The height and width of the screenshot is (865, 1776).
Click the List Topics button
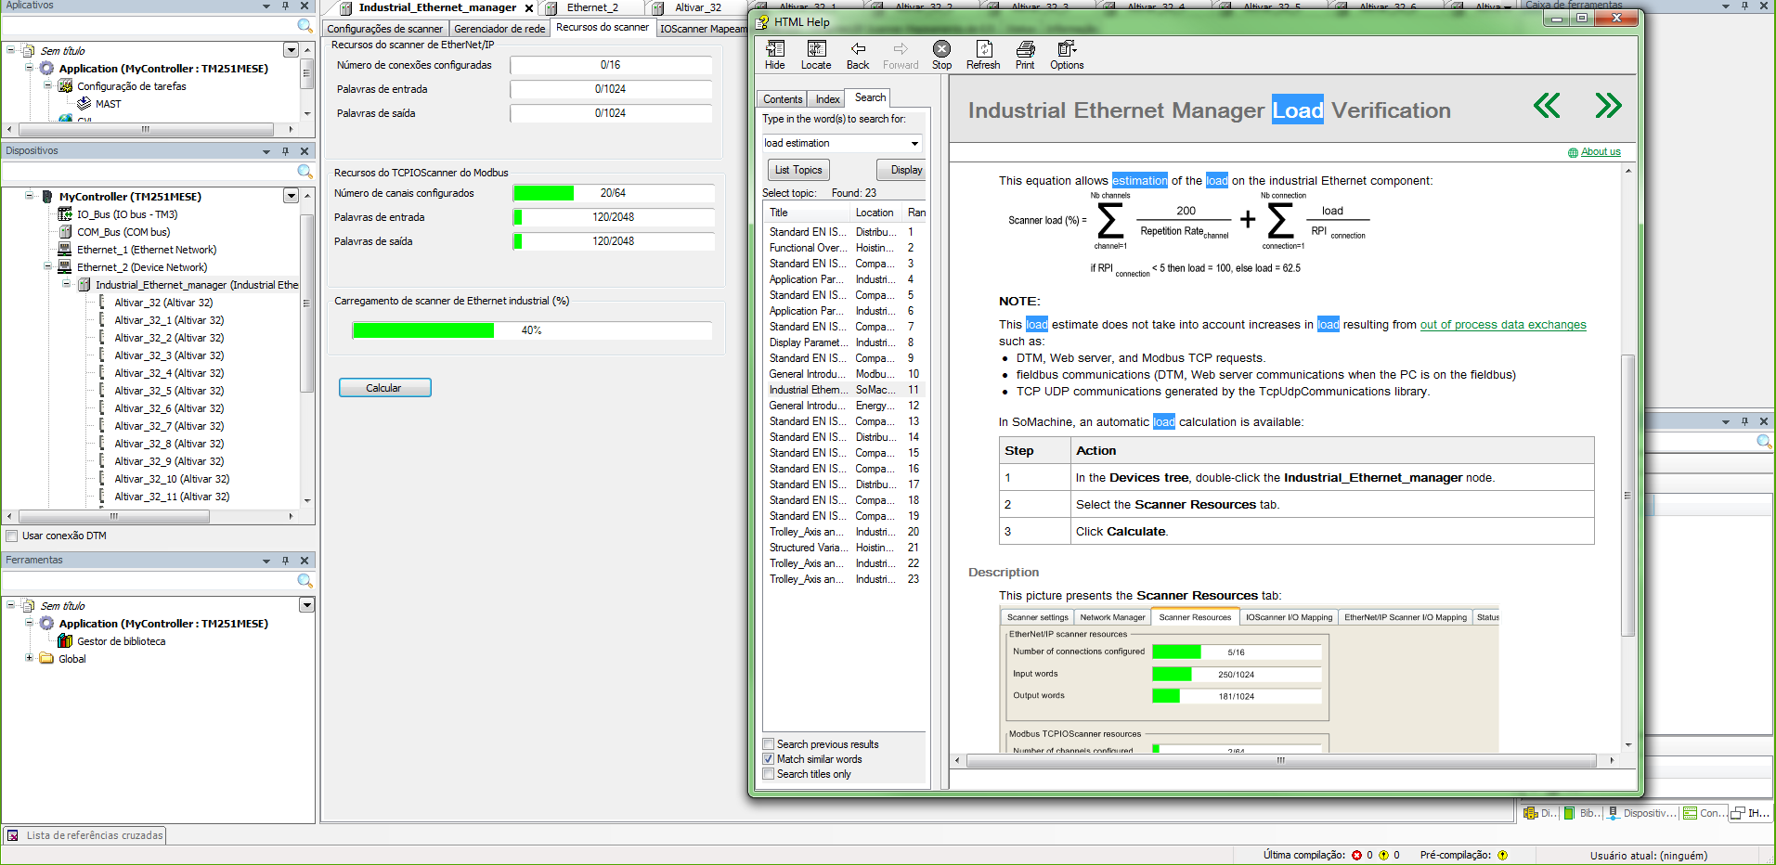click(798, 170)
